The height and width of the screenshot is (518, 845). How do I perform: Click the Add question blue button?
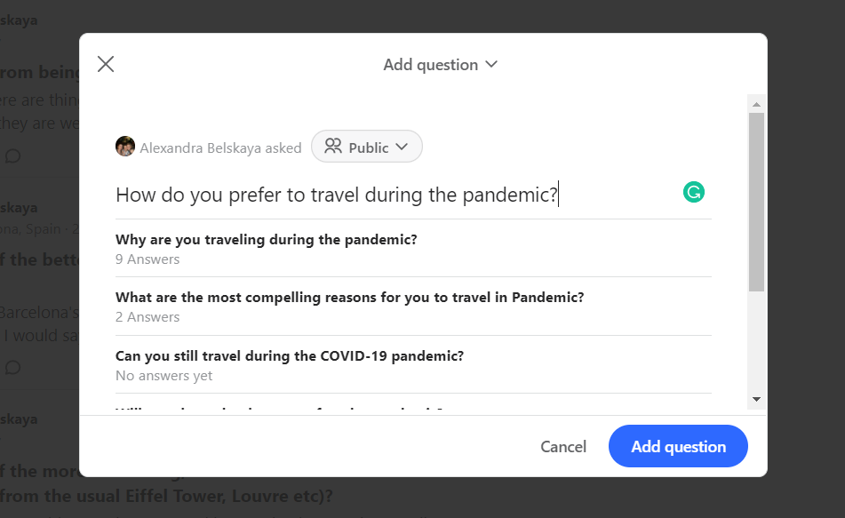[x=678, y=447]
